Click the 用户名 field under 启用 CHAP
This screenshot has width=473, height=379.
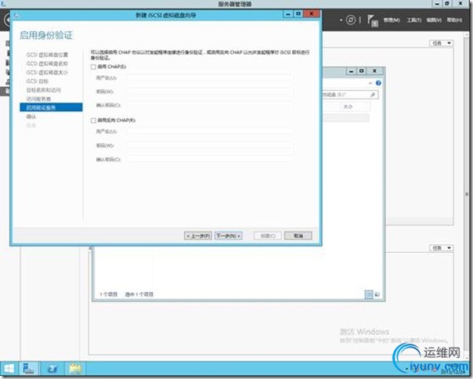click(210, 78)
